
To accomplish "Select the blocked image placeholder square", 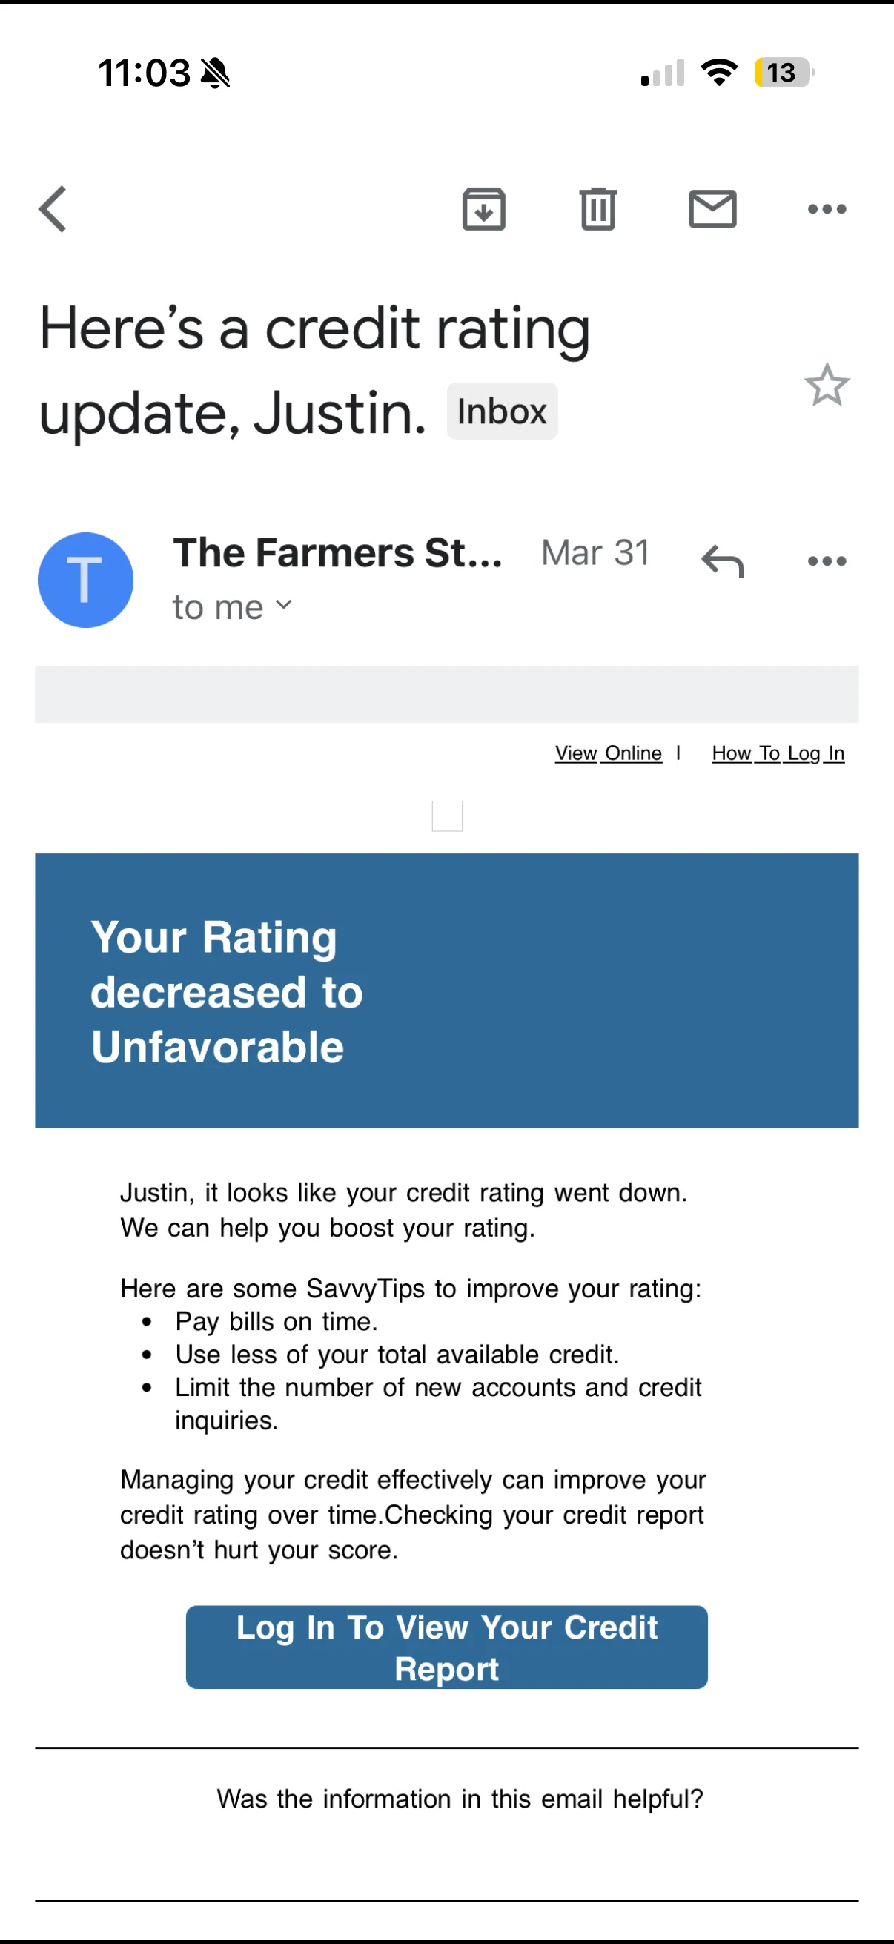I will (446, 815).
